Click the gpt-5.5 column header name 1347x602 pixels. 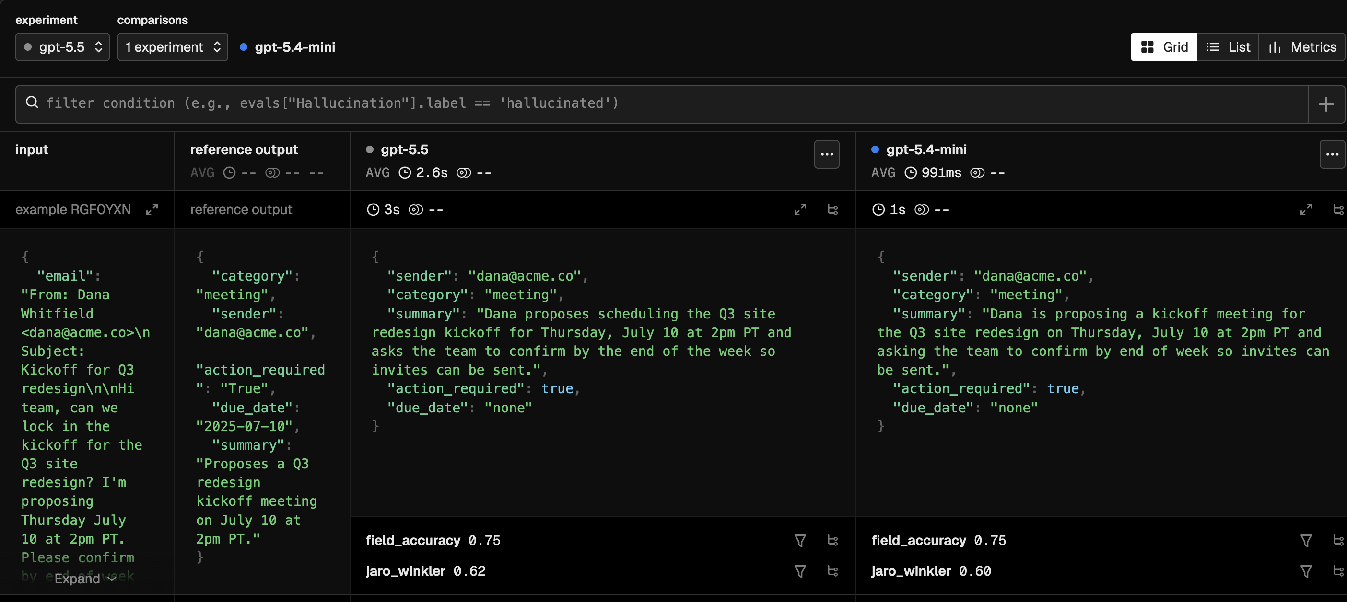pos(404,150)
